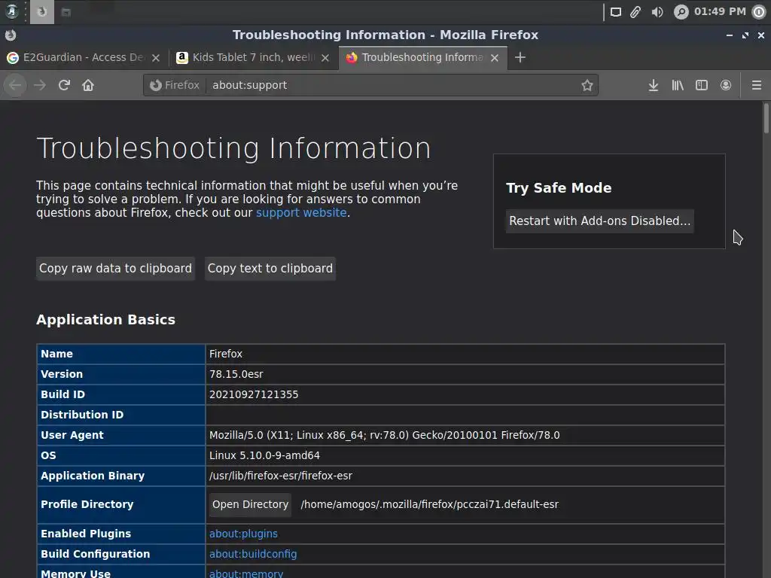Close the Troubleshooting Information tab
This screenshot has width=771, height=578.
coord(495,57)
